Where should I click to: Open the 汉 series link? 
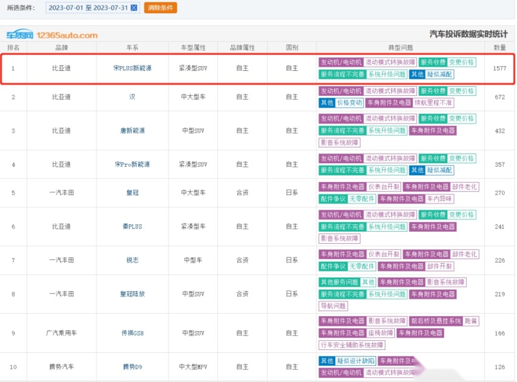pyautogui.click(x=132, y=97)
